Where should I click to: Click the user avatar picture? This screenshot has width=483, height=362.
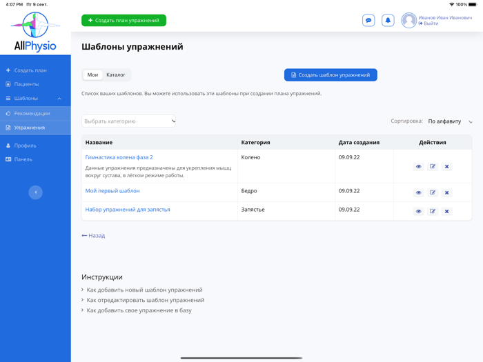pos(408,20)
